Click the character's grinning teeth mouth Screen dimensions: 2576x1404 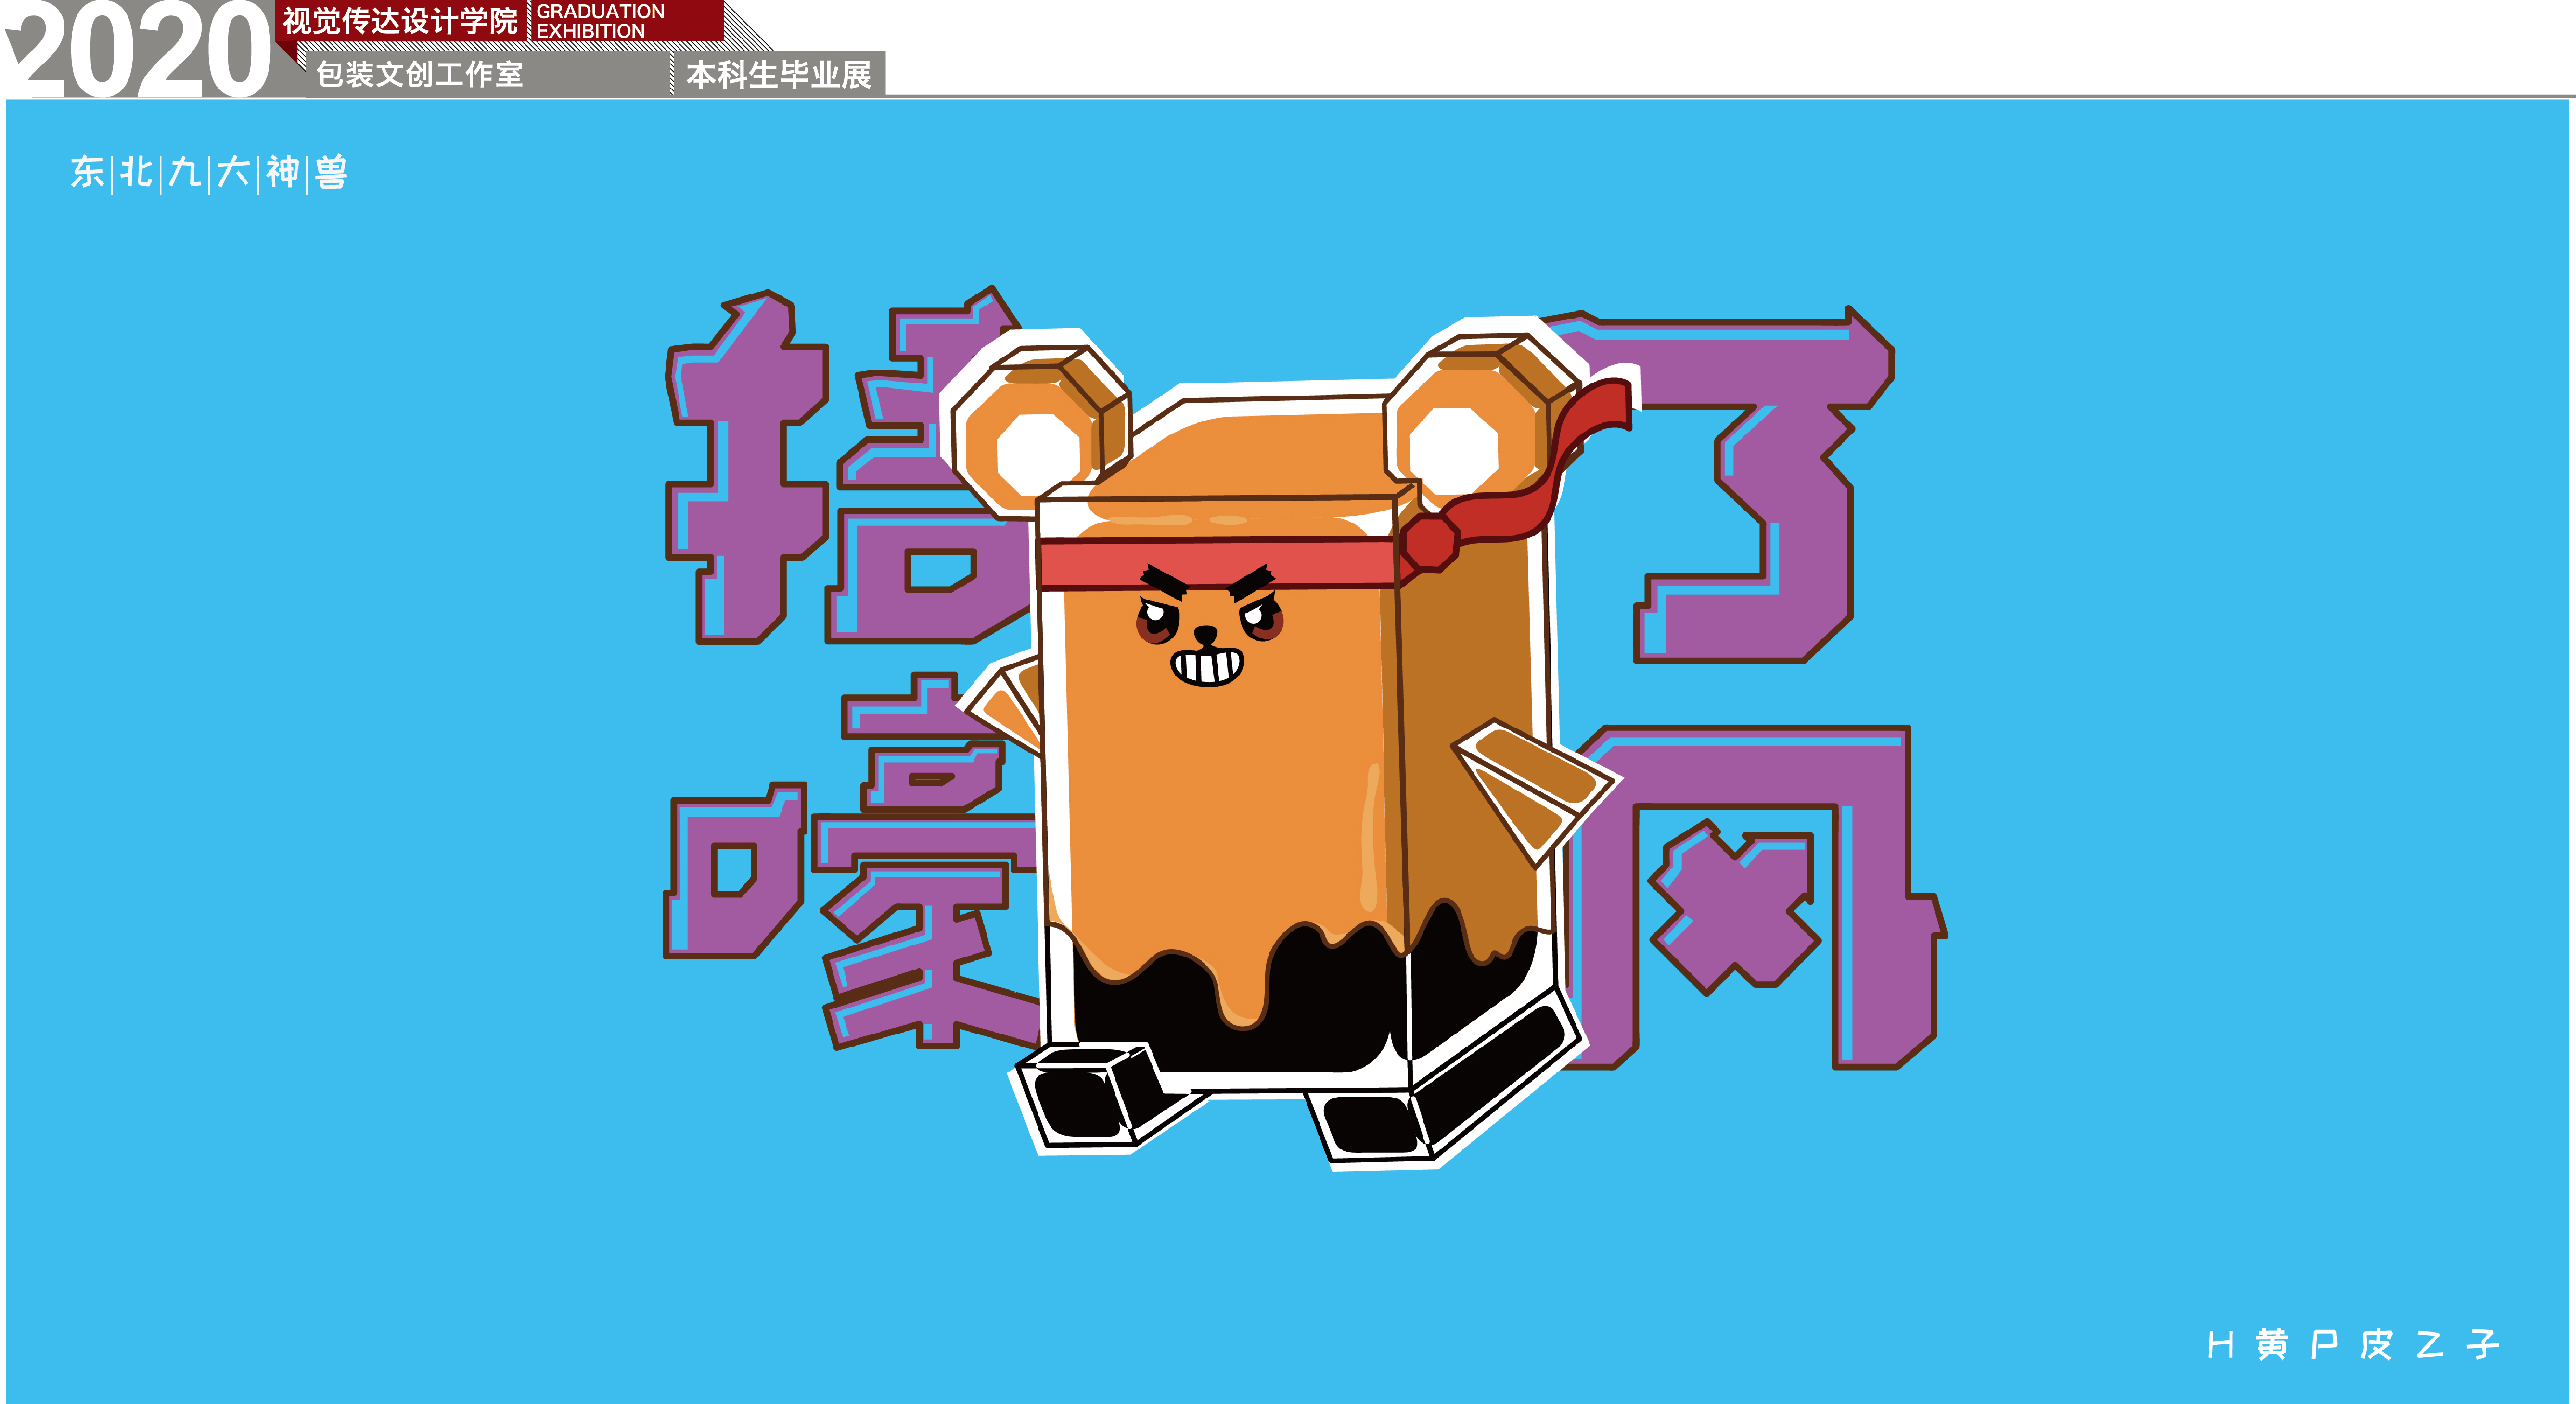(x=1207, y=667)
